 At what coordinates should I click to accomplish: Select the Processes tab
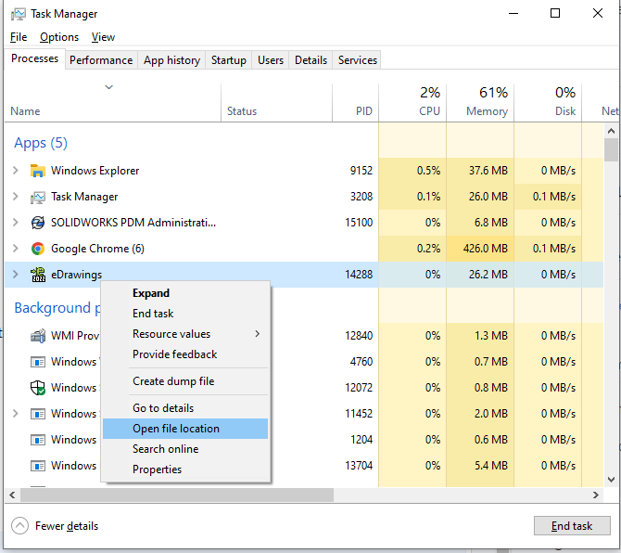point(35,58)
